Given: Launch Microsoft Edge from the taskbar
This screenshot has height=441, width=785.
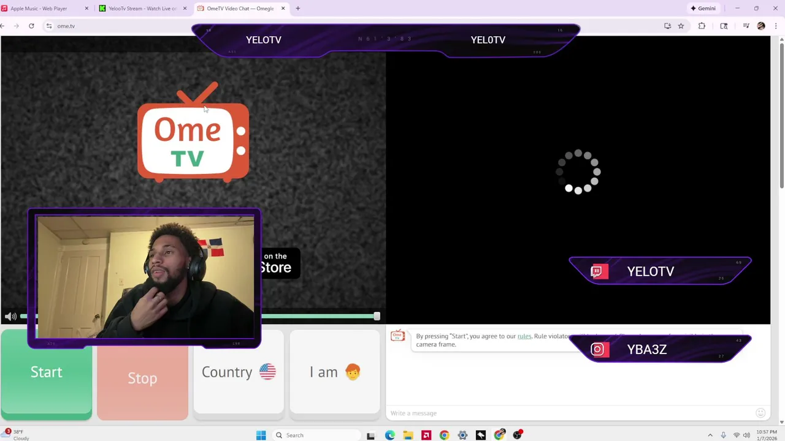Looking at the screenshot, I should (389, 435).
